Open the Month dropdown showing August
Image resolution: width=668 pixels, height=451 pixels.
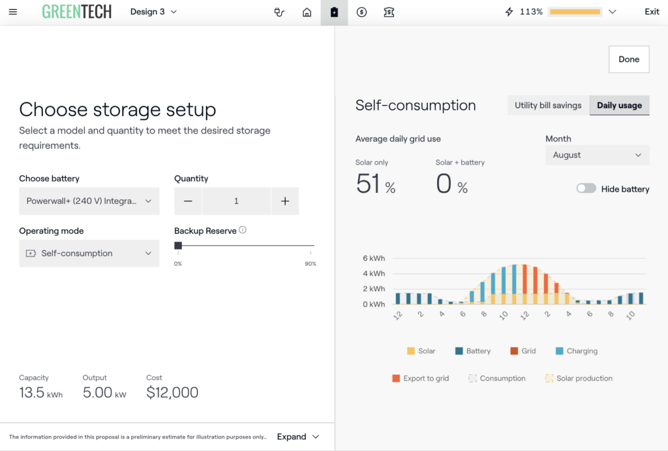[x=597, y=155]
